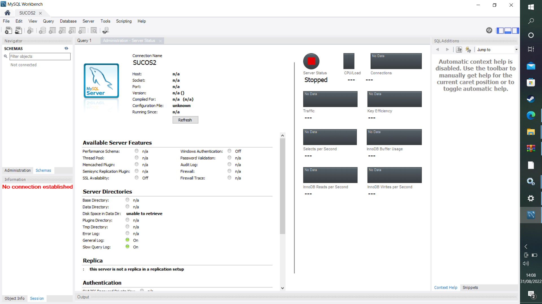Switch to Query 1 tab

[84, 41]
